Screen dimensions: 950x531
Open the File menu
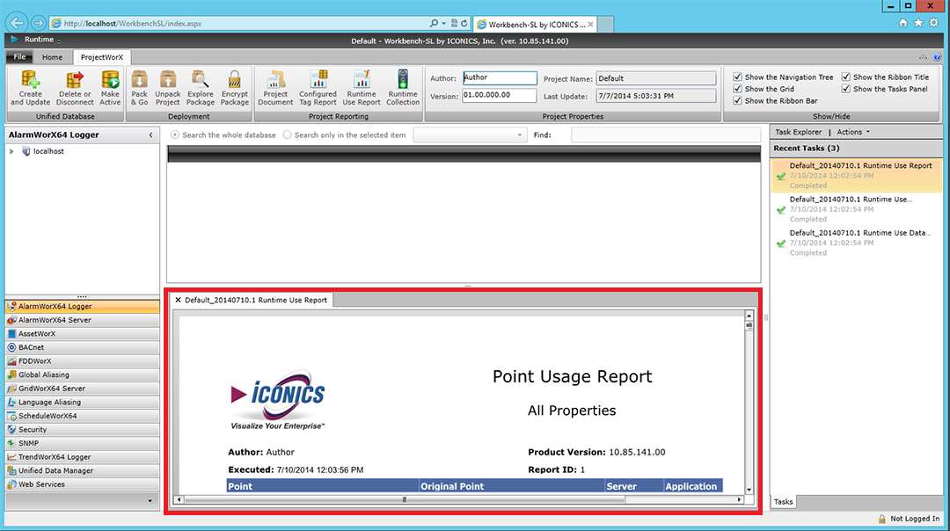click(x=19, y=57)
